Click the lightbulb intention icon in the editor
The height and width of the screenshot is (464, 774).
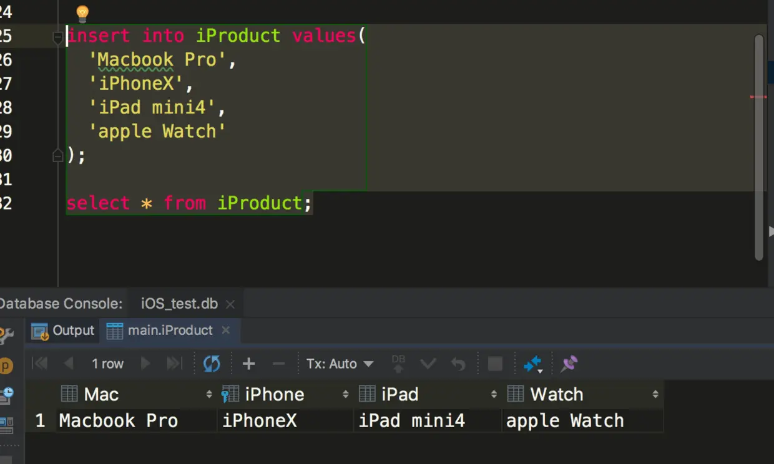[81, 12]
